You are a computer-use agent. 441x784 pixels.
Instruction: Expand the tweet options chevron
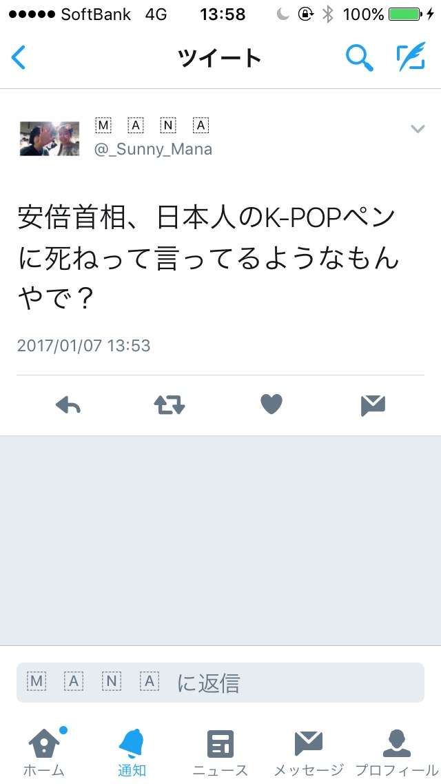click(x=418, y=129)
